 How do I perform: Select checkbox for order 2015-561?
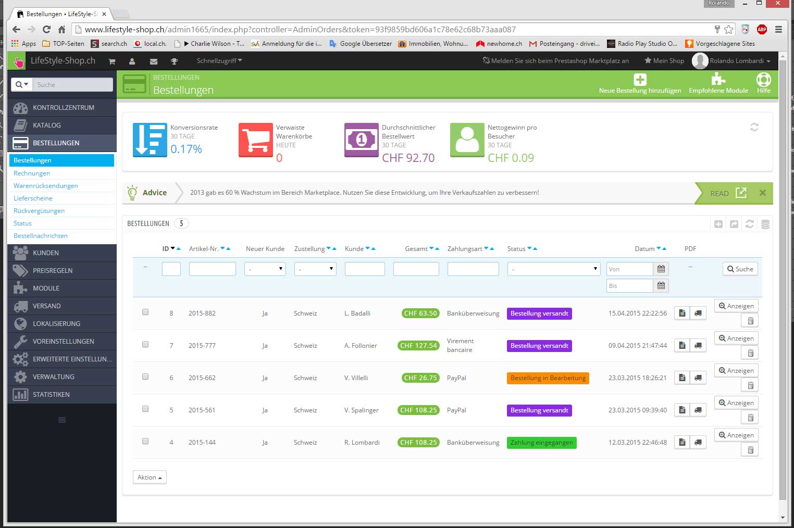[145, 409]
